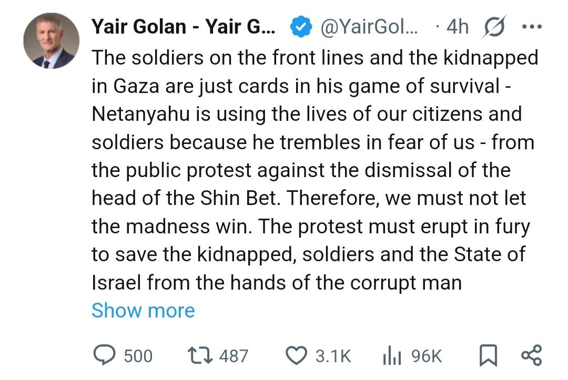Open the share icon menu
The height and width of the screenshot is (380, 568).
(x=531, y=356)
